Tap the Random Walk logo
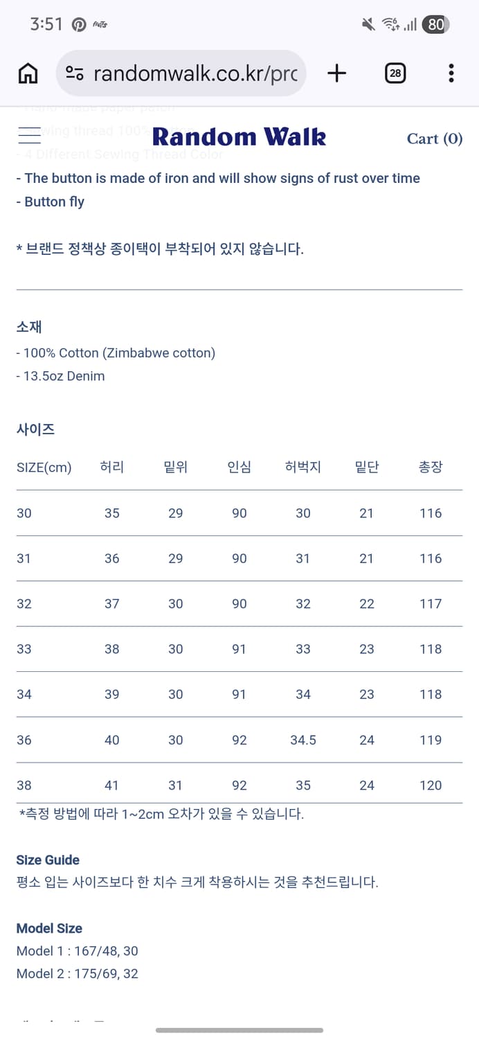This screenshot has height=1039, width=479. [239, 136]
